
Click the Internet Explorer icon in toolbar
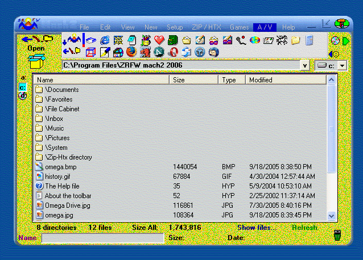[105, 40]
